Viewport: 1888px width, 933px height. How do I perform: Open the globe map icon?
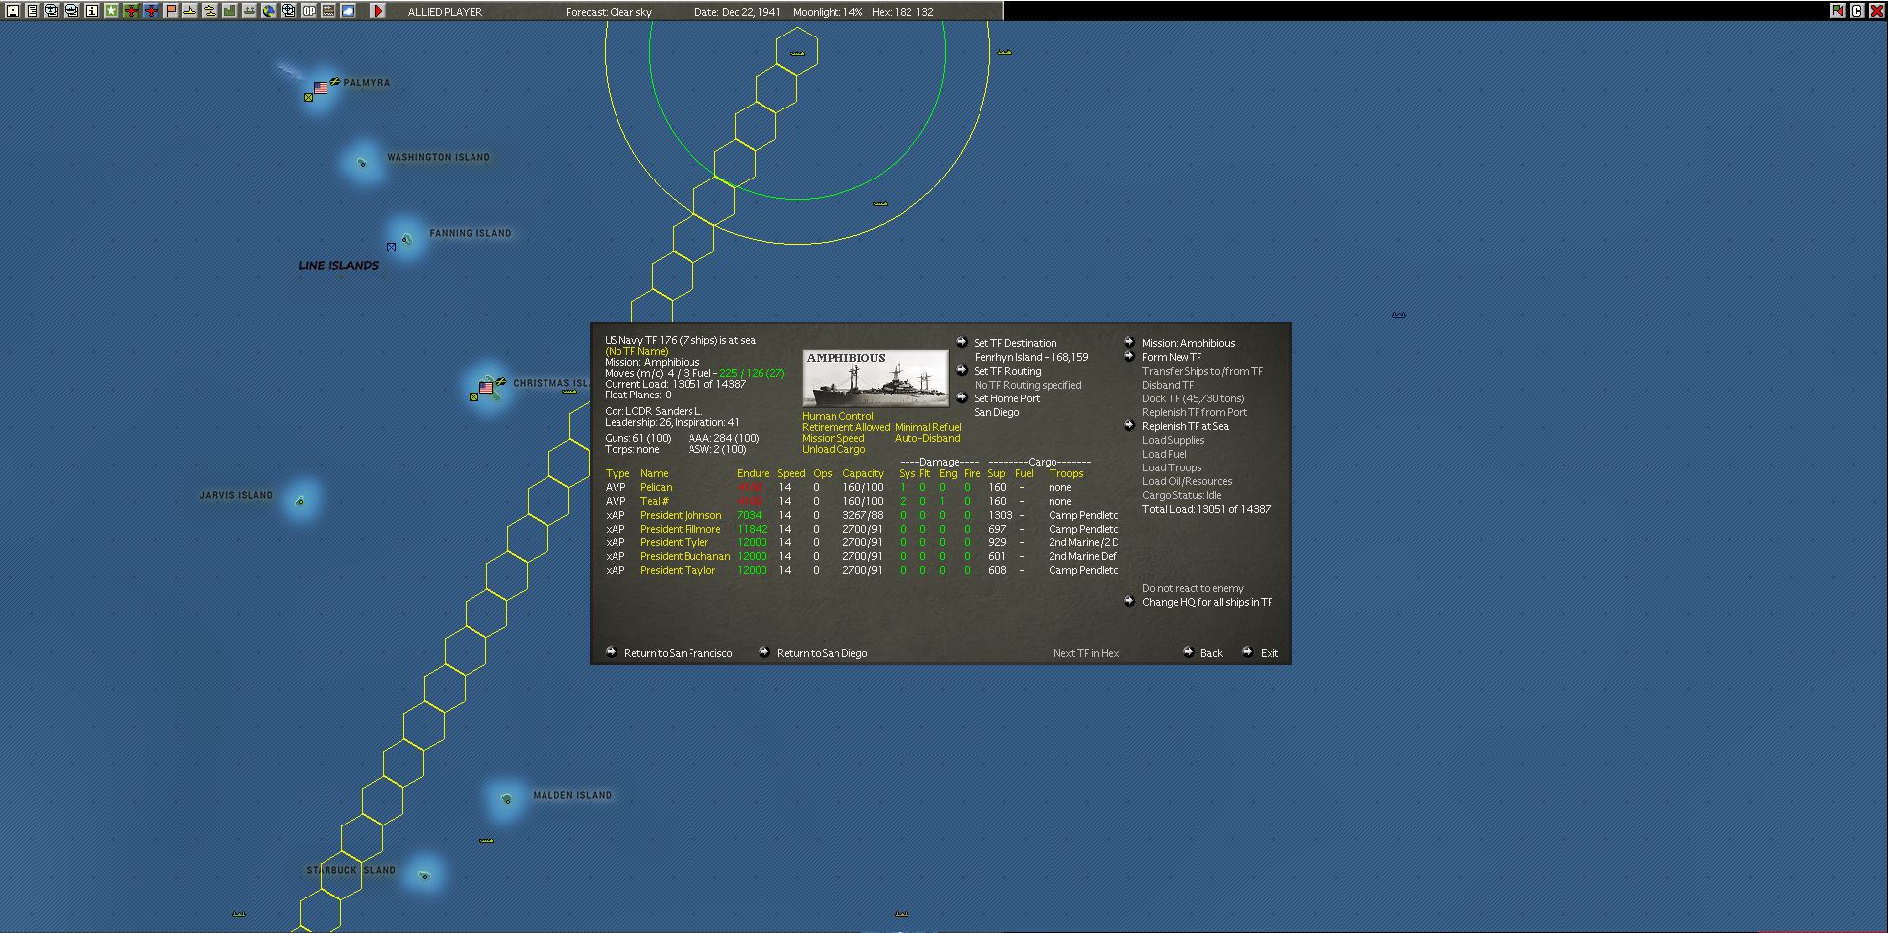(x=268, y=11)
